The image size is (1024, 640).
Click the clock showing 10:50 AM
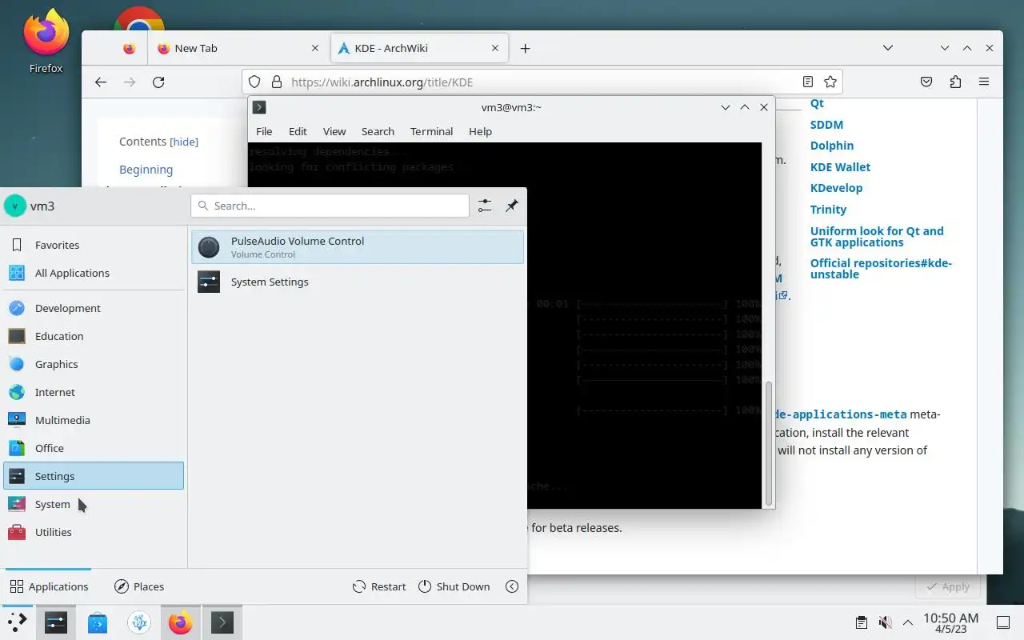click(x=950, y=622)
